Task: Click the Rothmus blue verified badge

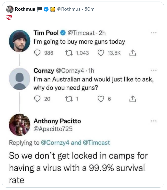Action: [46, 9]
